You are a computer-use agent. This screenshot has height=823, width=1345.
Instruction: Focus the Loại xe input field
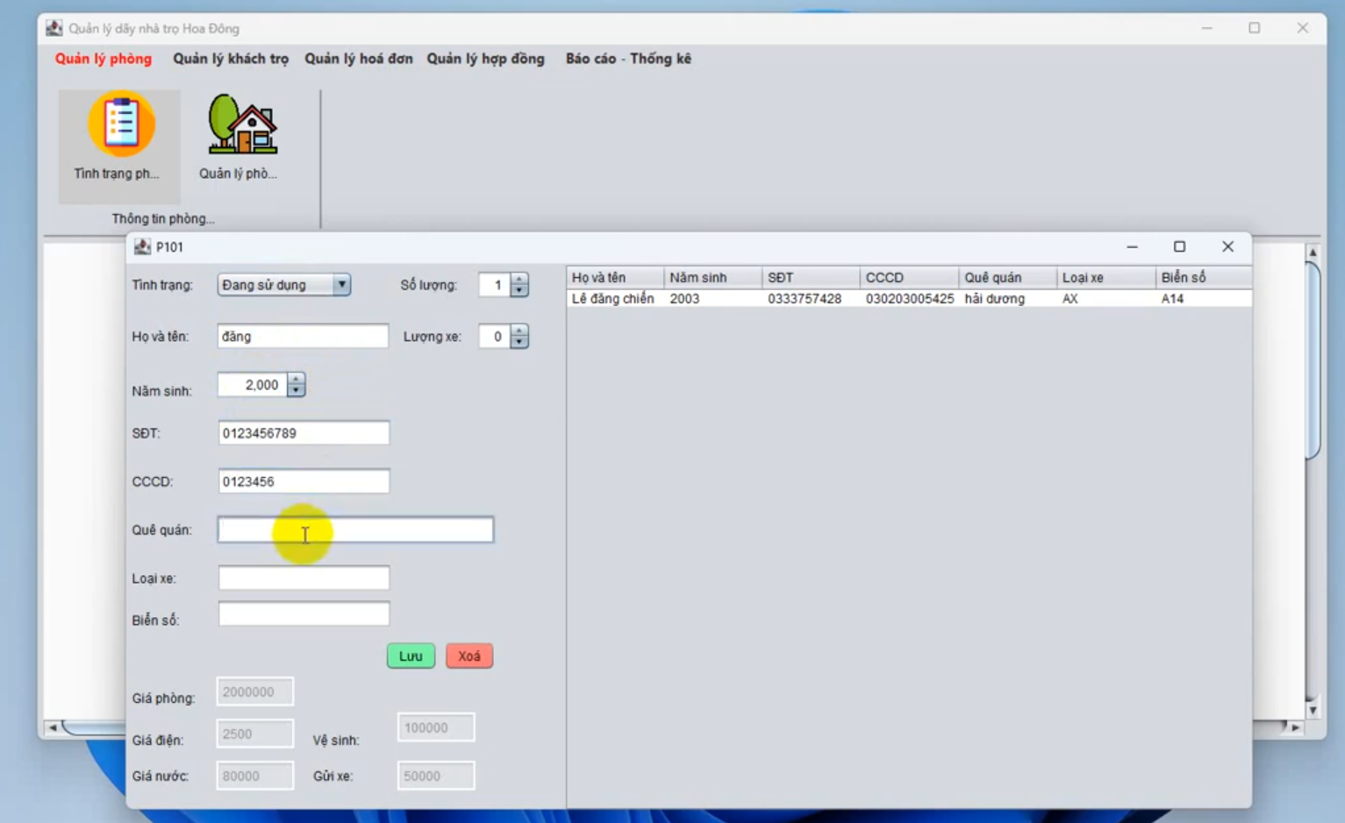(x=304, y=578)
